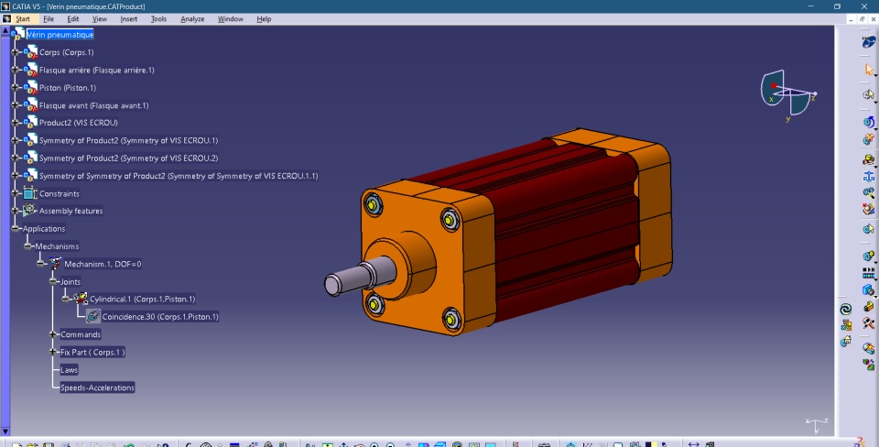Image resolution: width=879 pixels, height=447 pixels.
Task: Click the tree scrollbar down arrow
Action: (x=5, y=431)
